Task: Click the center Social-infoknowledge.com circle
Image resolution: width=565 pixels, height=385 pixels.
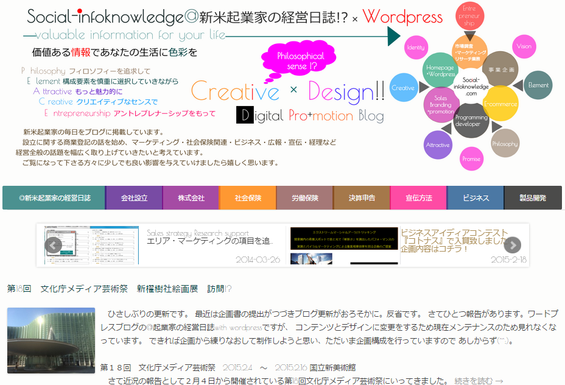Action: [x=471, y=86]
